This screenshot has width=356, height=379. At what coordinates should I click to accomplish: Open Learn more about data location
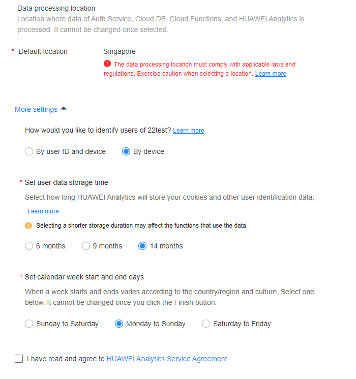point(271,74)
